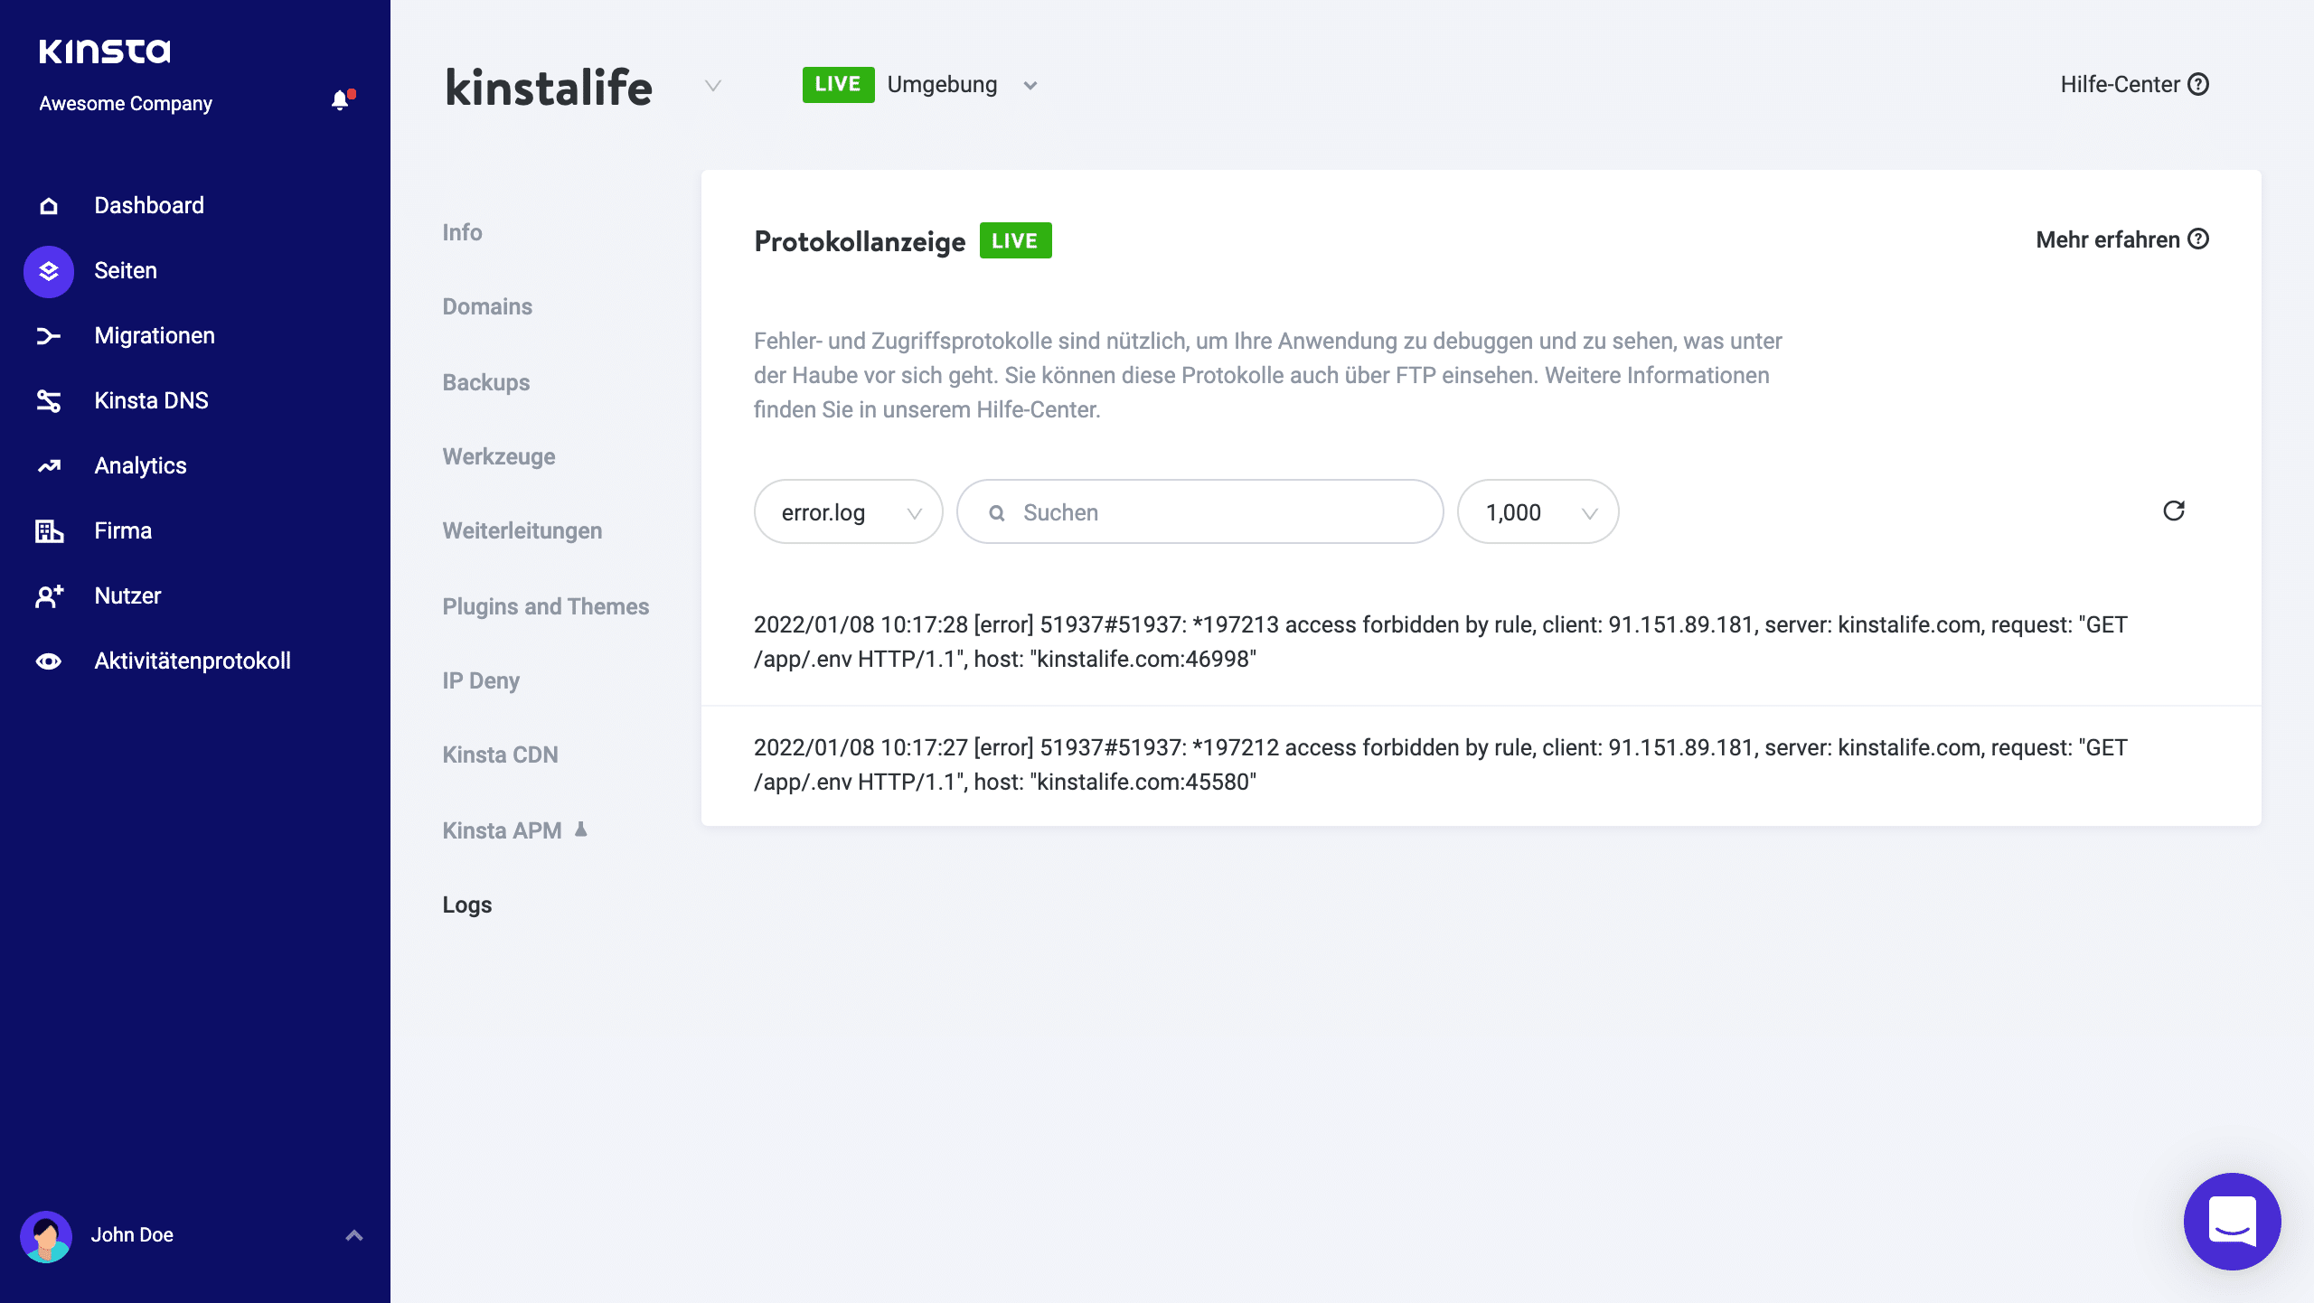Screen dimensions: 2314x1303
Task: Switch to the Backups section
Action: 485,382
